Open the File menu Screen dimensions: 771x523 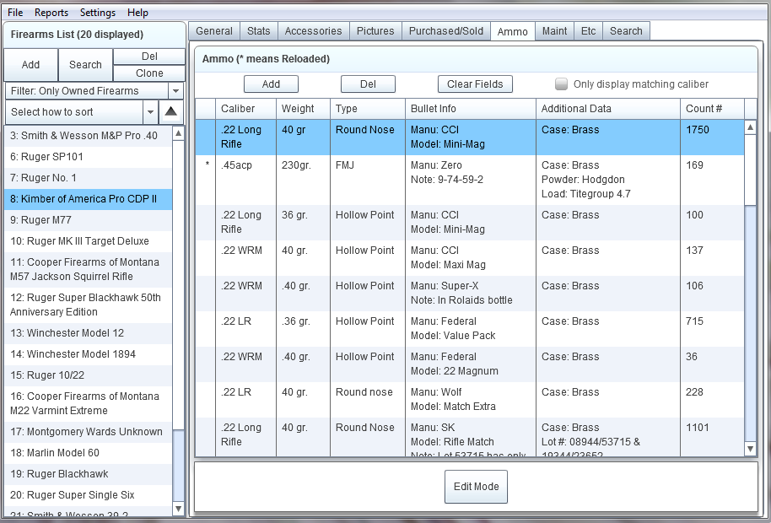[x=15, y=13]
